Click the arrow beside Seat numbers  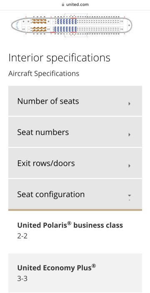(x=129, y=135)
